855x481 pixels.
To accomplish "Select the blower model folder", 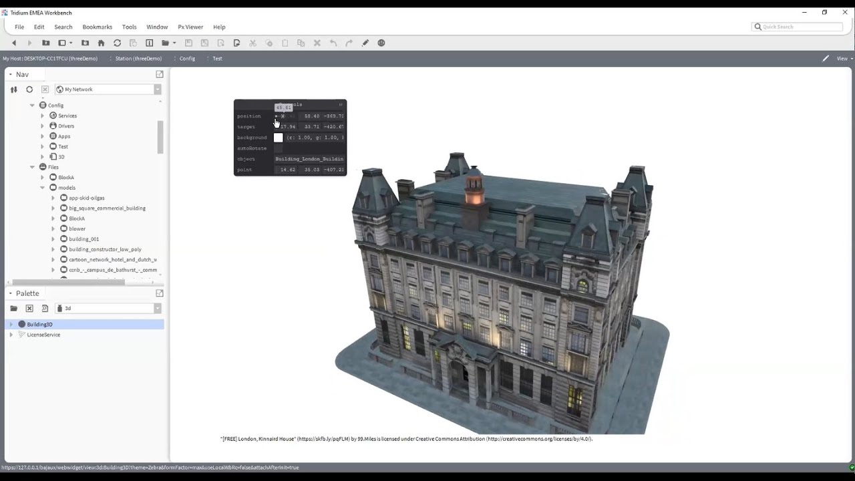I will (77, 229).
